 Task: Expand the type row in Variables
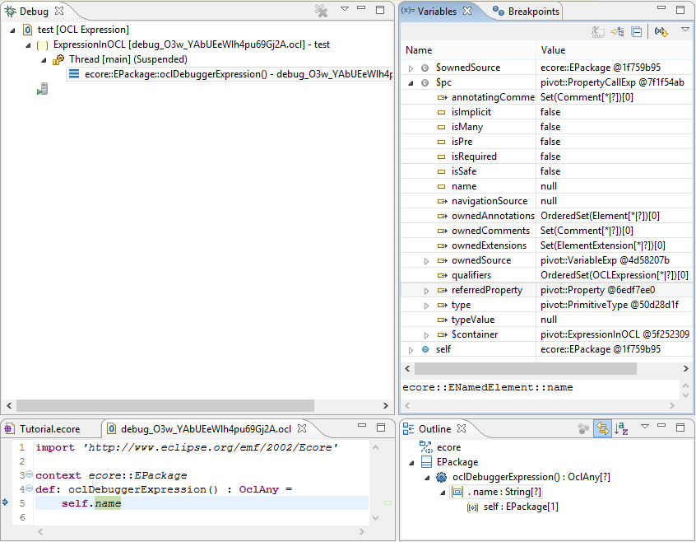click(x=426, y=306)
